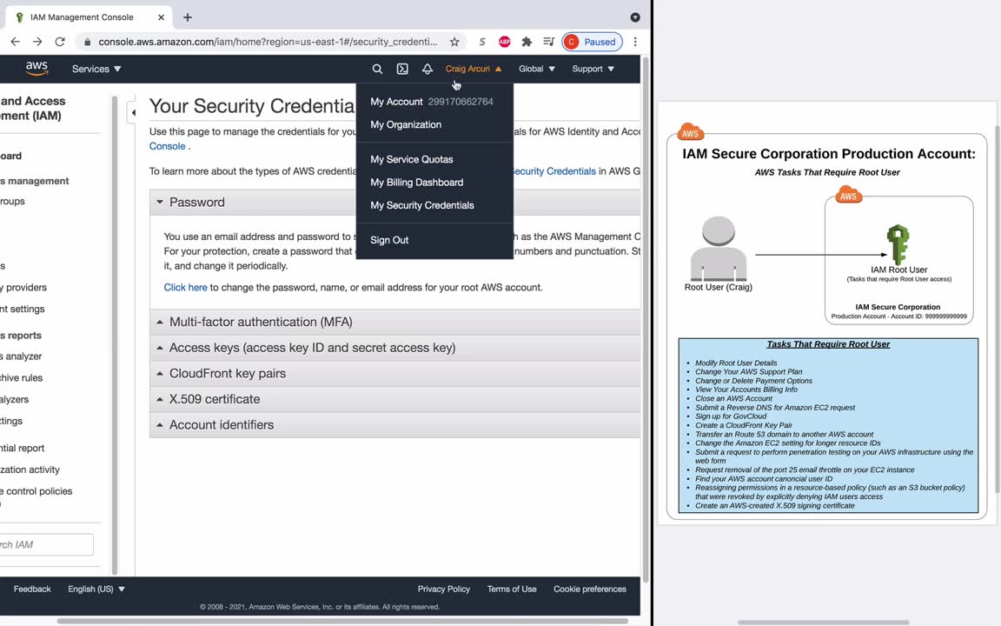The width and height of the screenshot is (1001, 626).
Task: Open the Support dropdown
Action: point(593,69)
